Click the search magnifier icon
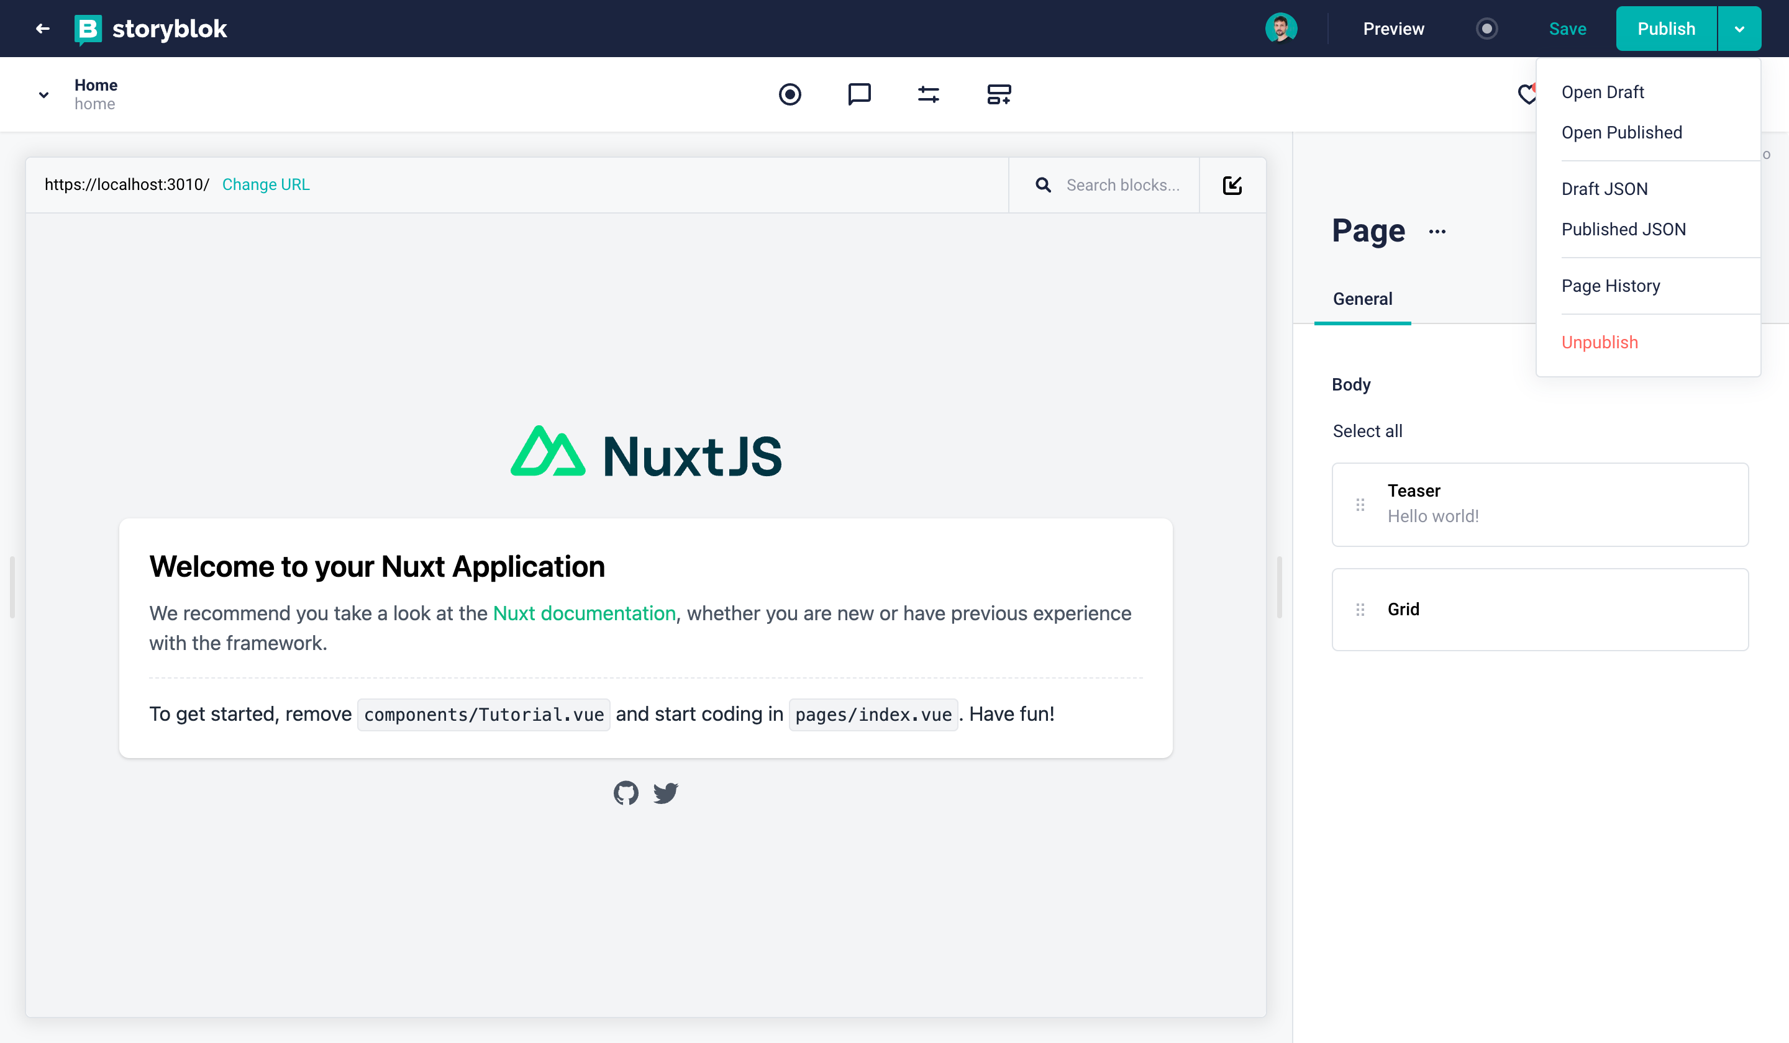 1043,185
